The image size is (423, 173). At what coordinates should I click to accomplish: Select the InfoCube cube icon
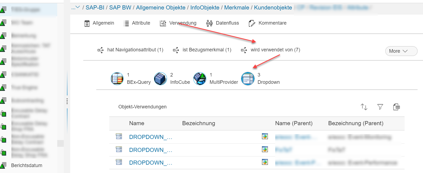(161, 79)
